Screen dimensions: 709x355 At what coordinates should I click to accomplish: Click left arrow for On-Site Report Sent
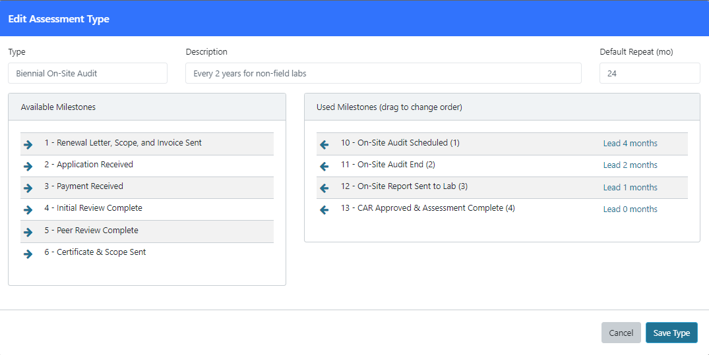(x=324, y=188)
